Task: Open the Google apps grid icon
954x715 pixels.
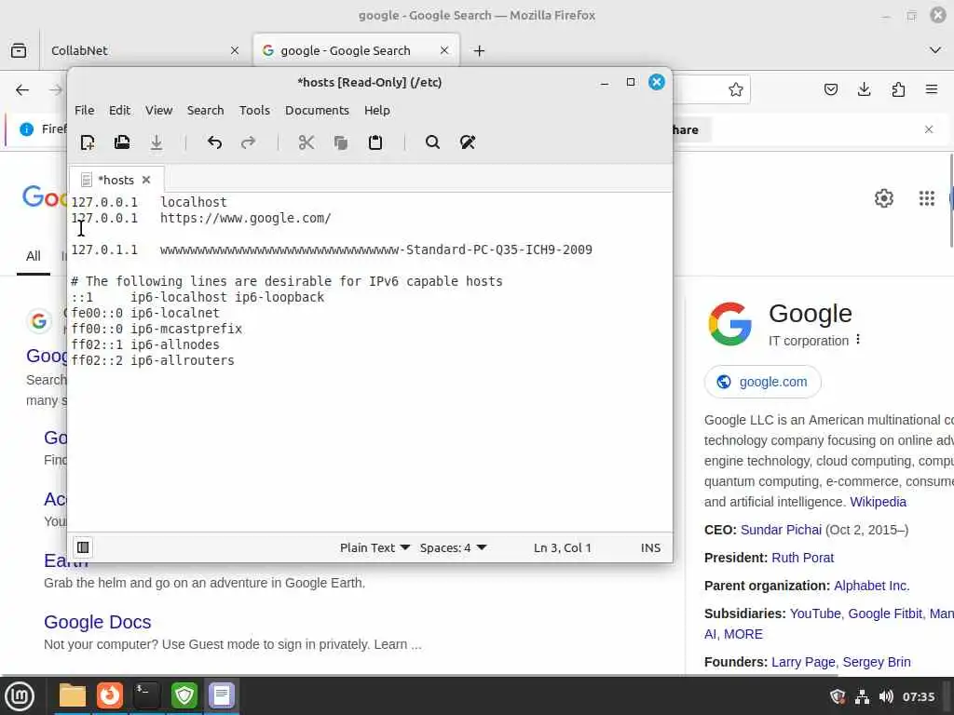Action: (927, 198)
